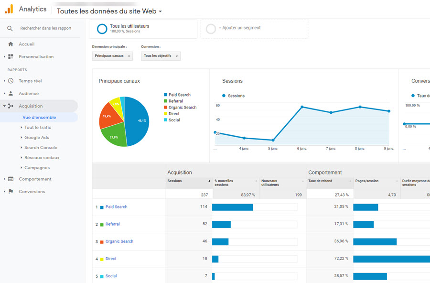
Task: Click the Direct legend color swatch
Action: pos(166,114)
